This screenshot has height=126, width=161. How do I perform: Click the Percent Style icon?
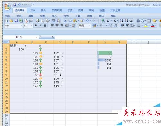(101, 26)
